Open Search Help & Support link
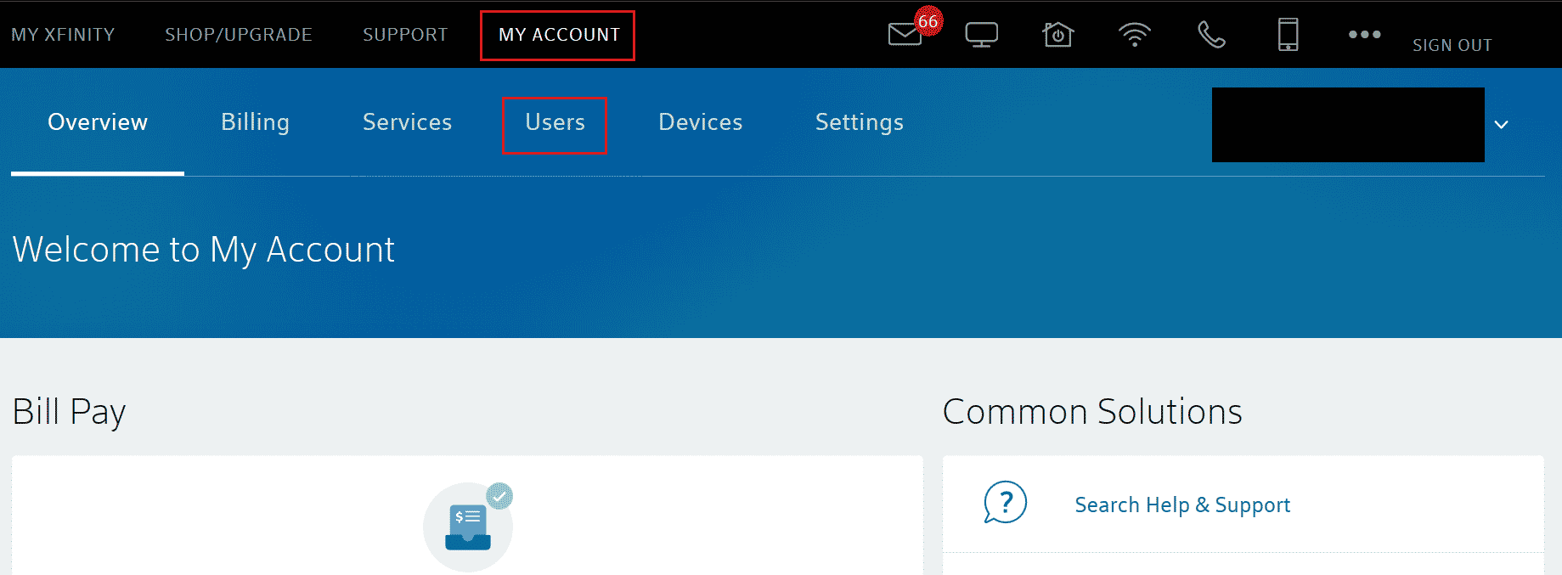The width and height of the screenshot is (1562, 575). 1181,505
